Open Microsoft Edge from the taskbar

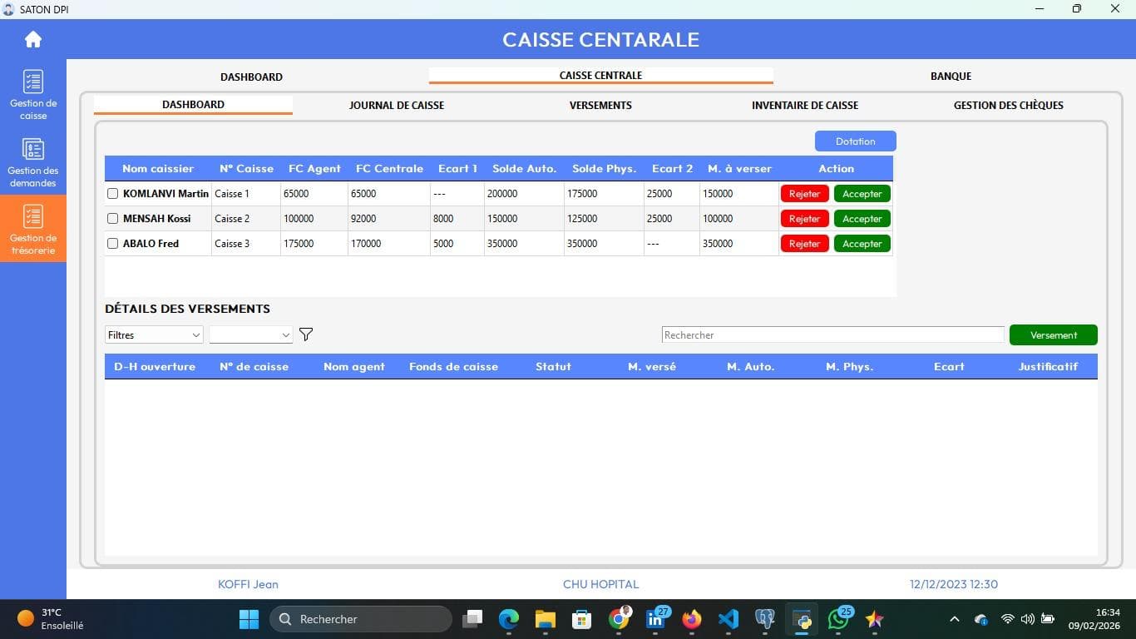click(509, 619)
